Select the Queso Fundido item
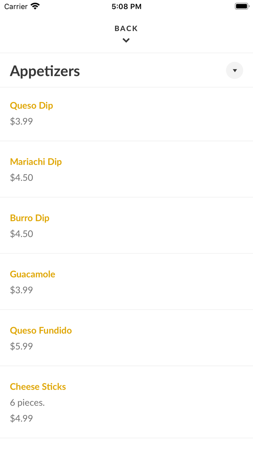This screenshot has height=450, width=253. pyautogui.click(x=41, y=330)
